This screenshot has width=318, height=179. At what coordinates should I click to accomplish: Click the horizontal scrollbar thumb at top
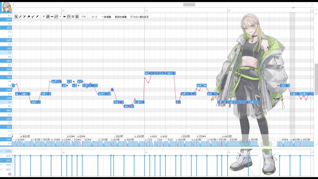tap(189, 4)
